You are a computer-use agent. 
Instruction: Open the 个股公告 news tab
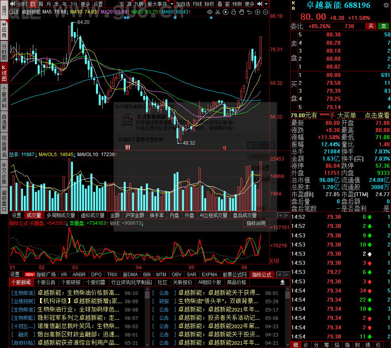click(46, 282)
